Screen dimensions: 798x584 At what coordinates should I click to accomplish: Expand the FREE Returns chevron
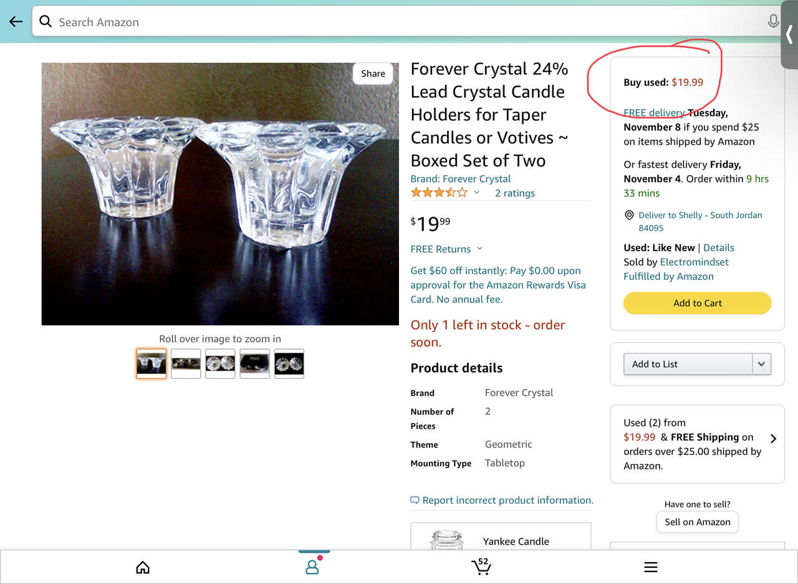[x=479, y=249]
